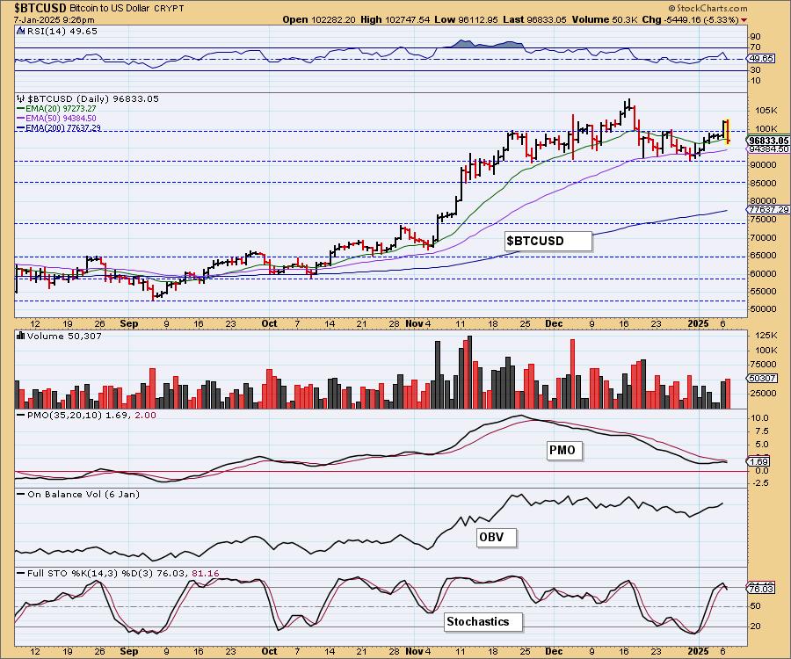Click the 94384.50 EMA price tag

tap(769, 149)
